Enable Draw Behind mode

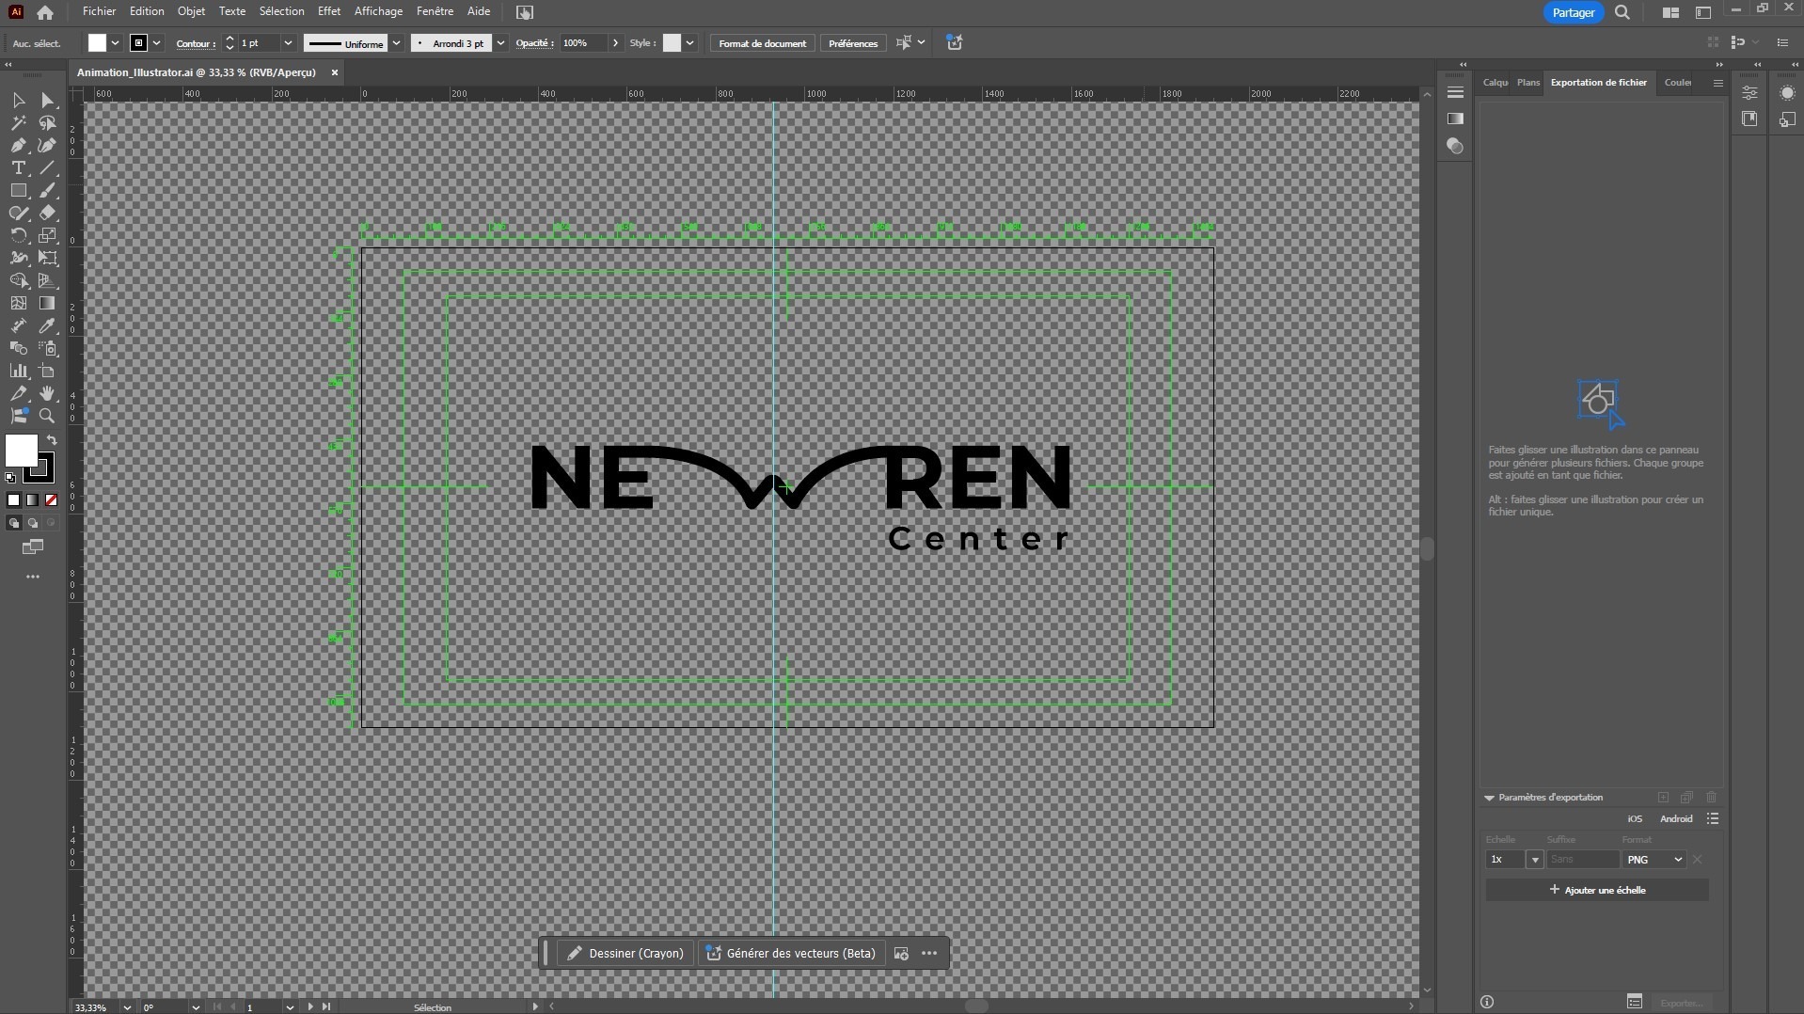click(33, 523)
